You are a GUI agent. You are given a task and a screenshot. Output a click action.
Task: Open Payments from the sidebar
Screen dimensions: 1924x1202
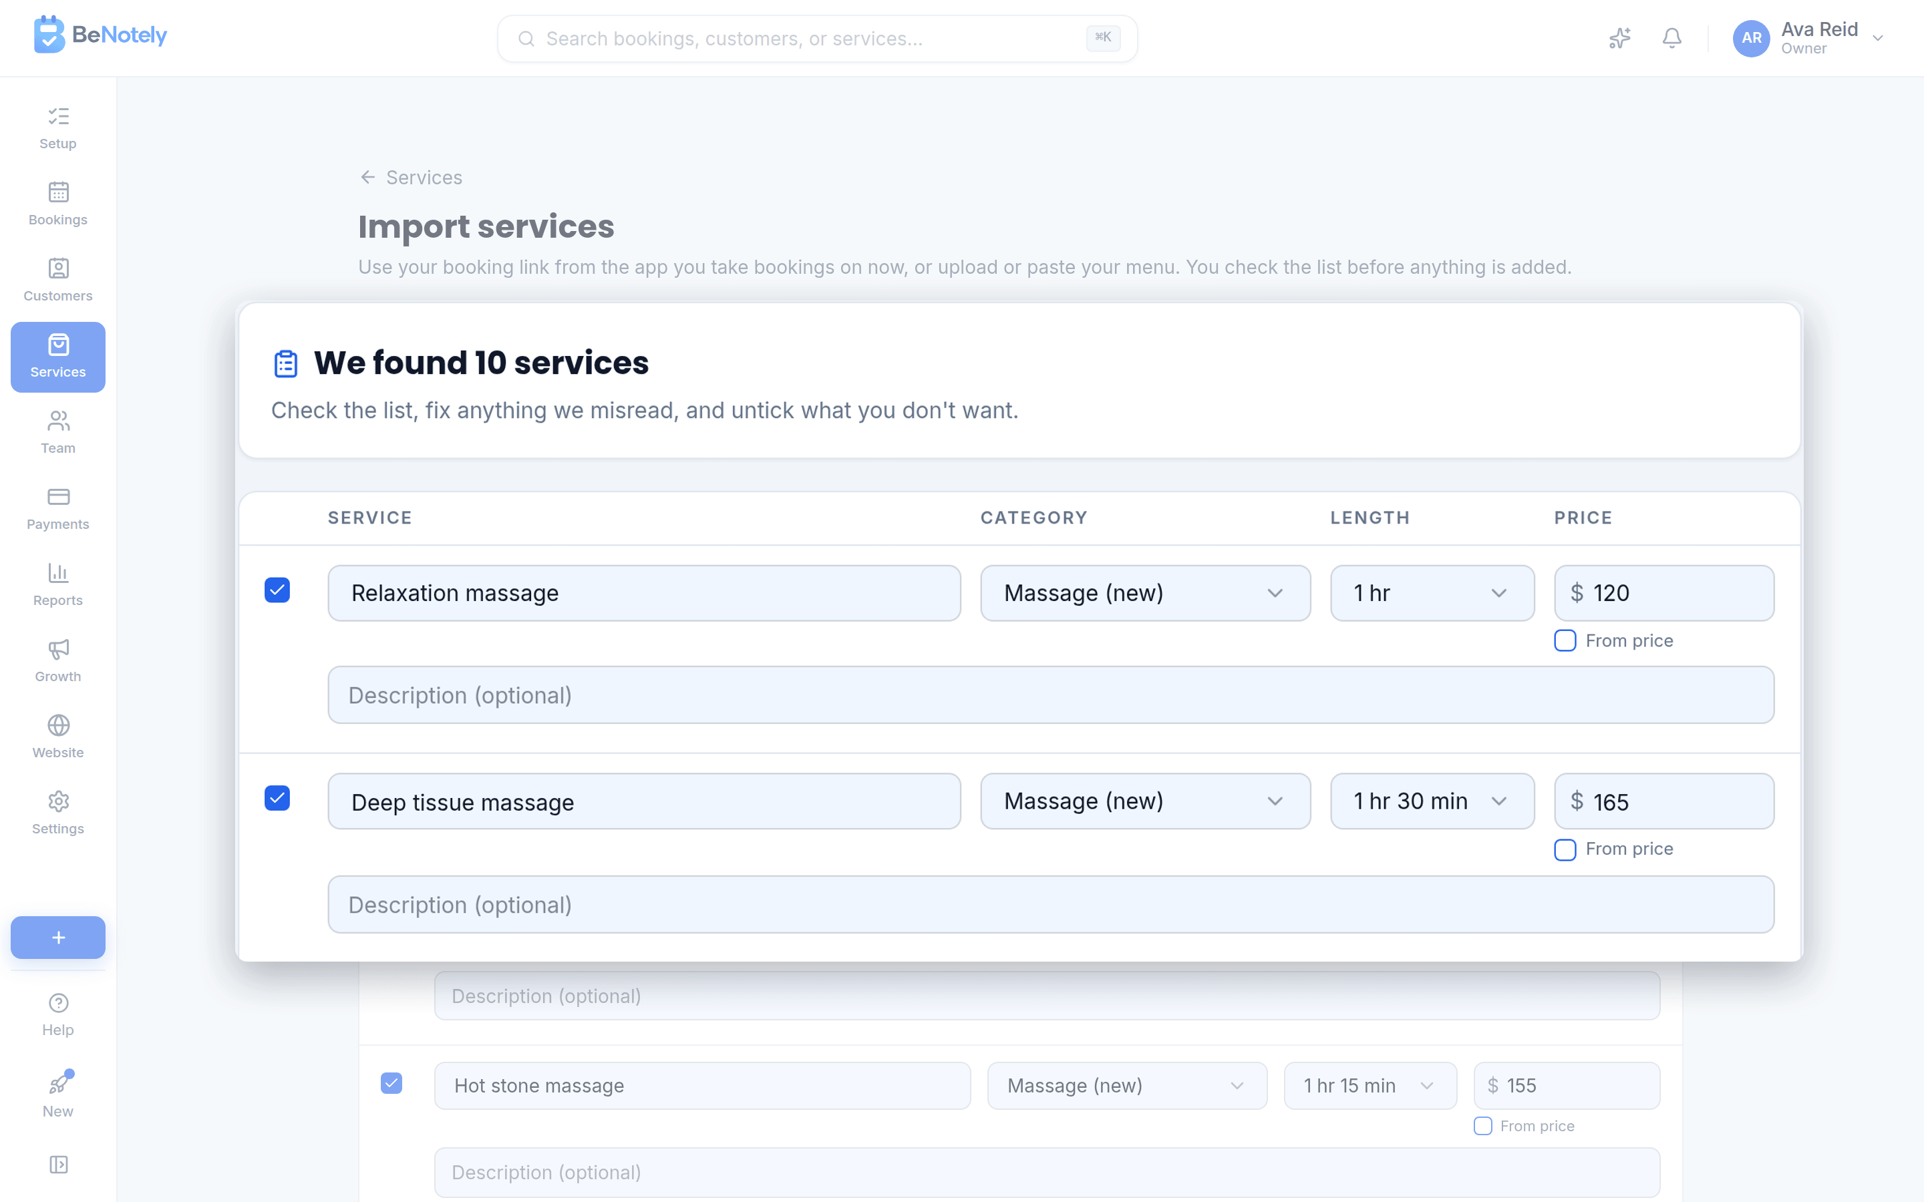coord(58,510)
